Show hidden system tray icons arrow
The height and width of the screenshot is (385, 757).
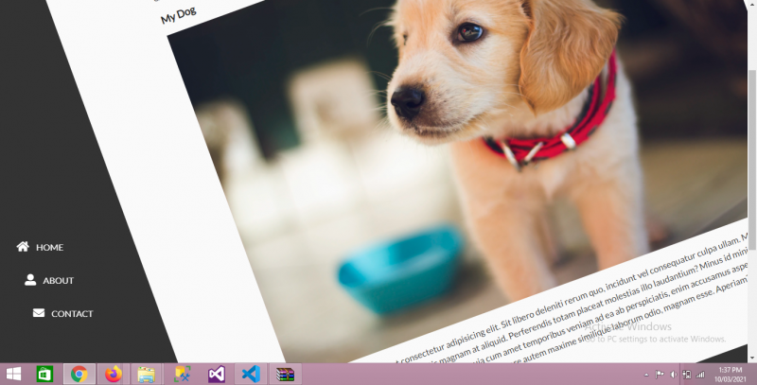[x=646, y=375]
